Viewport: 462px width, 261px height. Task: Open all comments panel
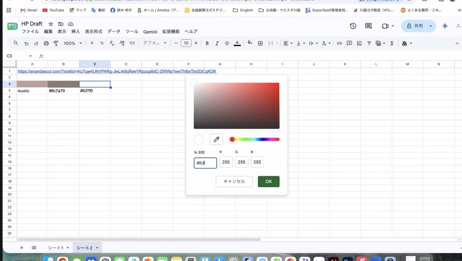368,26
